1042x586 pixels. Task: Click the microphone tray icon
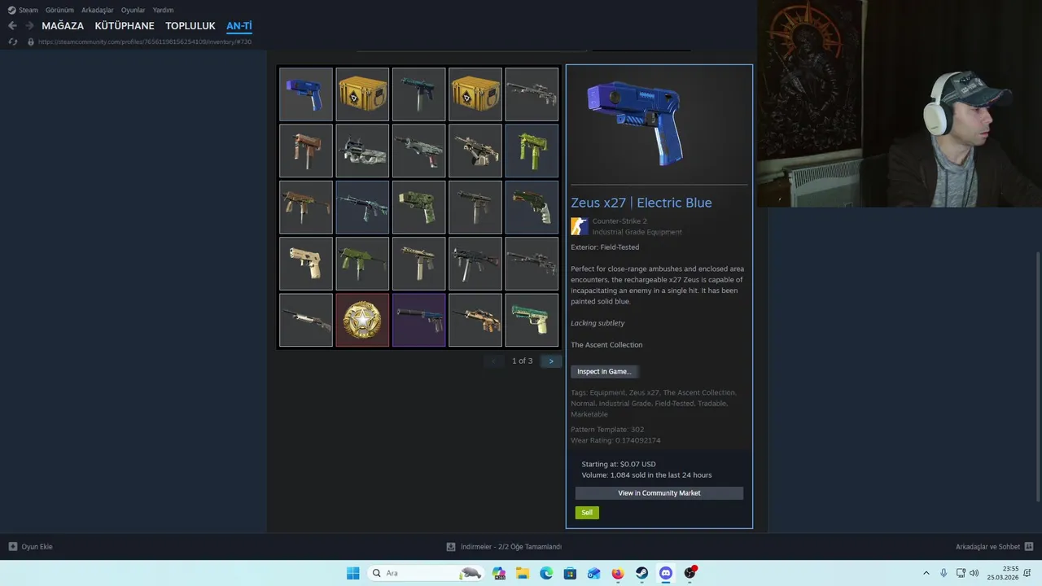(x=943, y=573)
